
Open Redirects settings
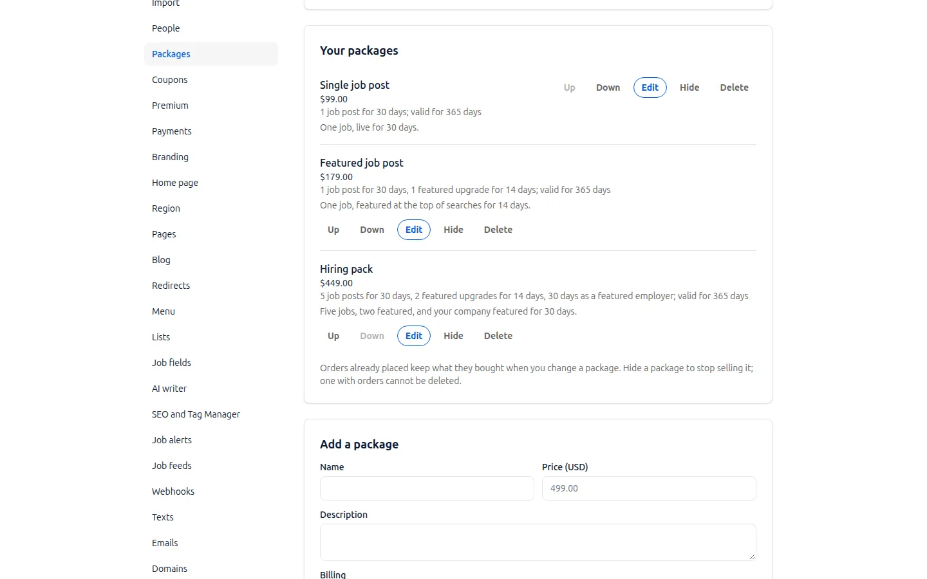coord(211,286)
